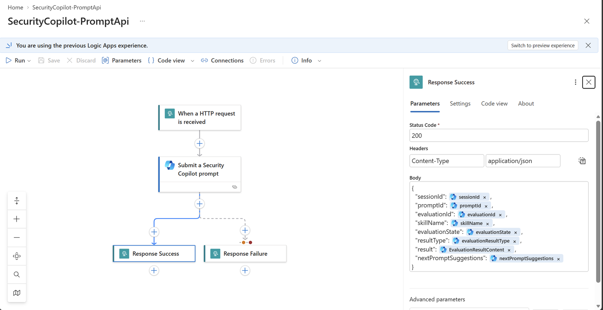Viewport: 603px width, 310px height.
Task: Open Connections from the toolbar
Action: click(x=222, y=60)
